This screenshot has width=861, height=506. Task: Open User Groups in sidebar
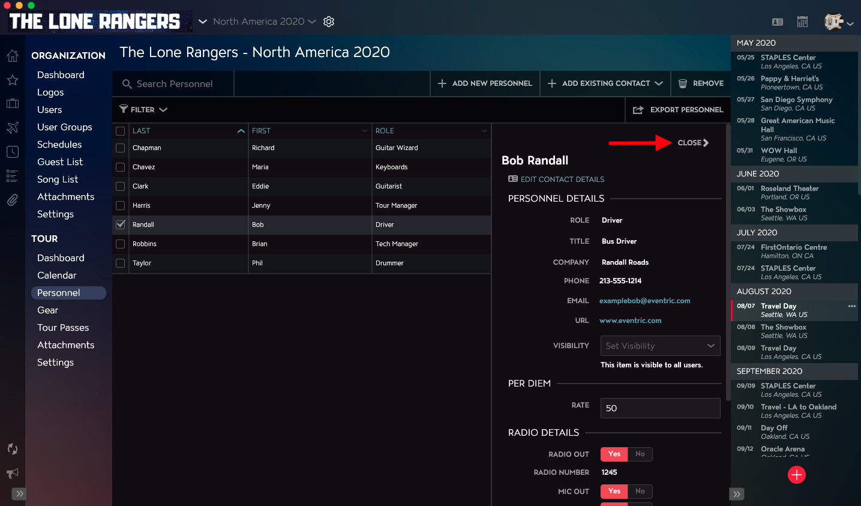click(65, 127)
